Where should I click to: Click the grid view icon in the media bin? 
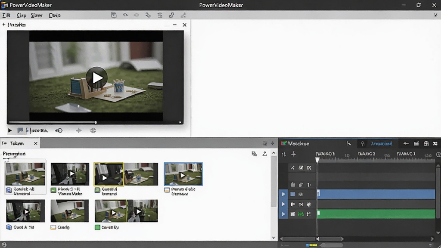click(x=254, y=154)
